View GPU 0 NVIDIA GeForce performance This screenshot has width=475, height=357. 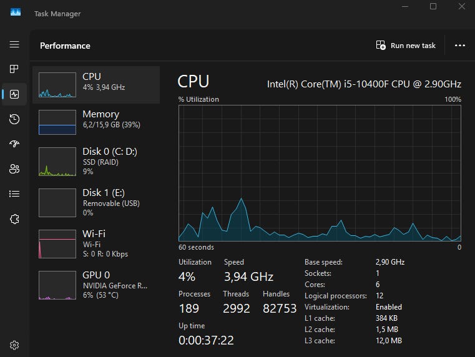96,285
